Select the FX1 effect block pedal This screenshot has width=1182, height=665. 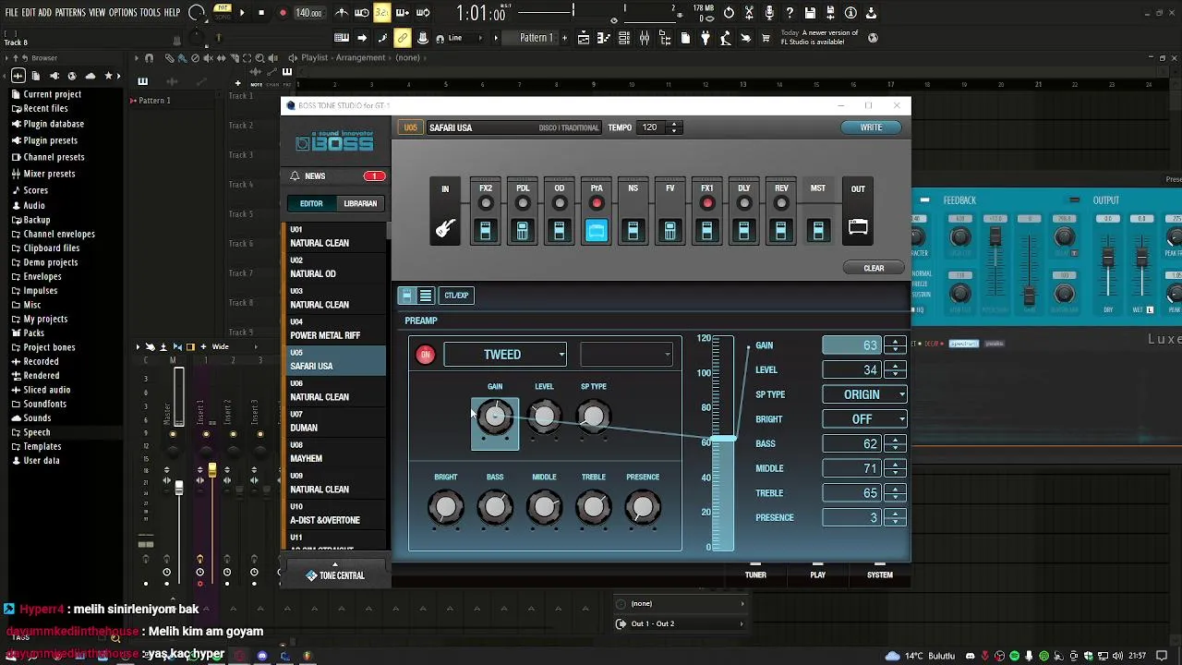click(x=707, y=230)
